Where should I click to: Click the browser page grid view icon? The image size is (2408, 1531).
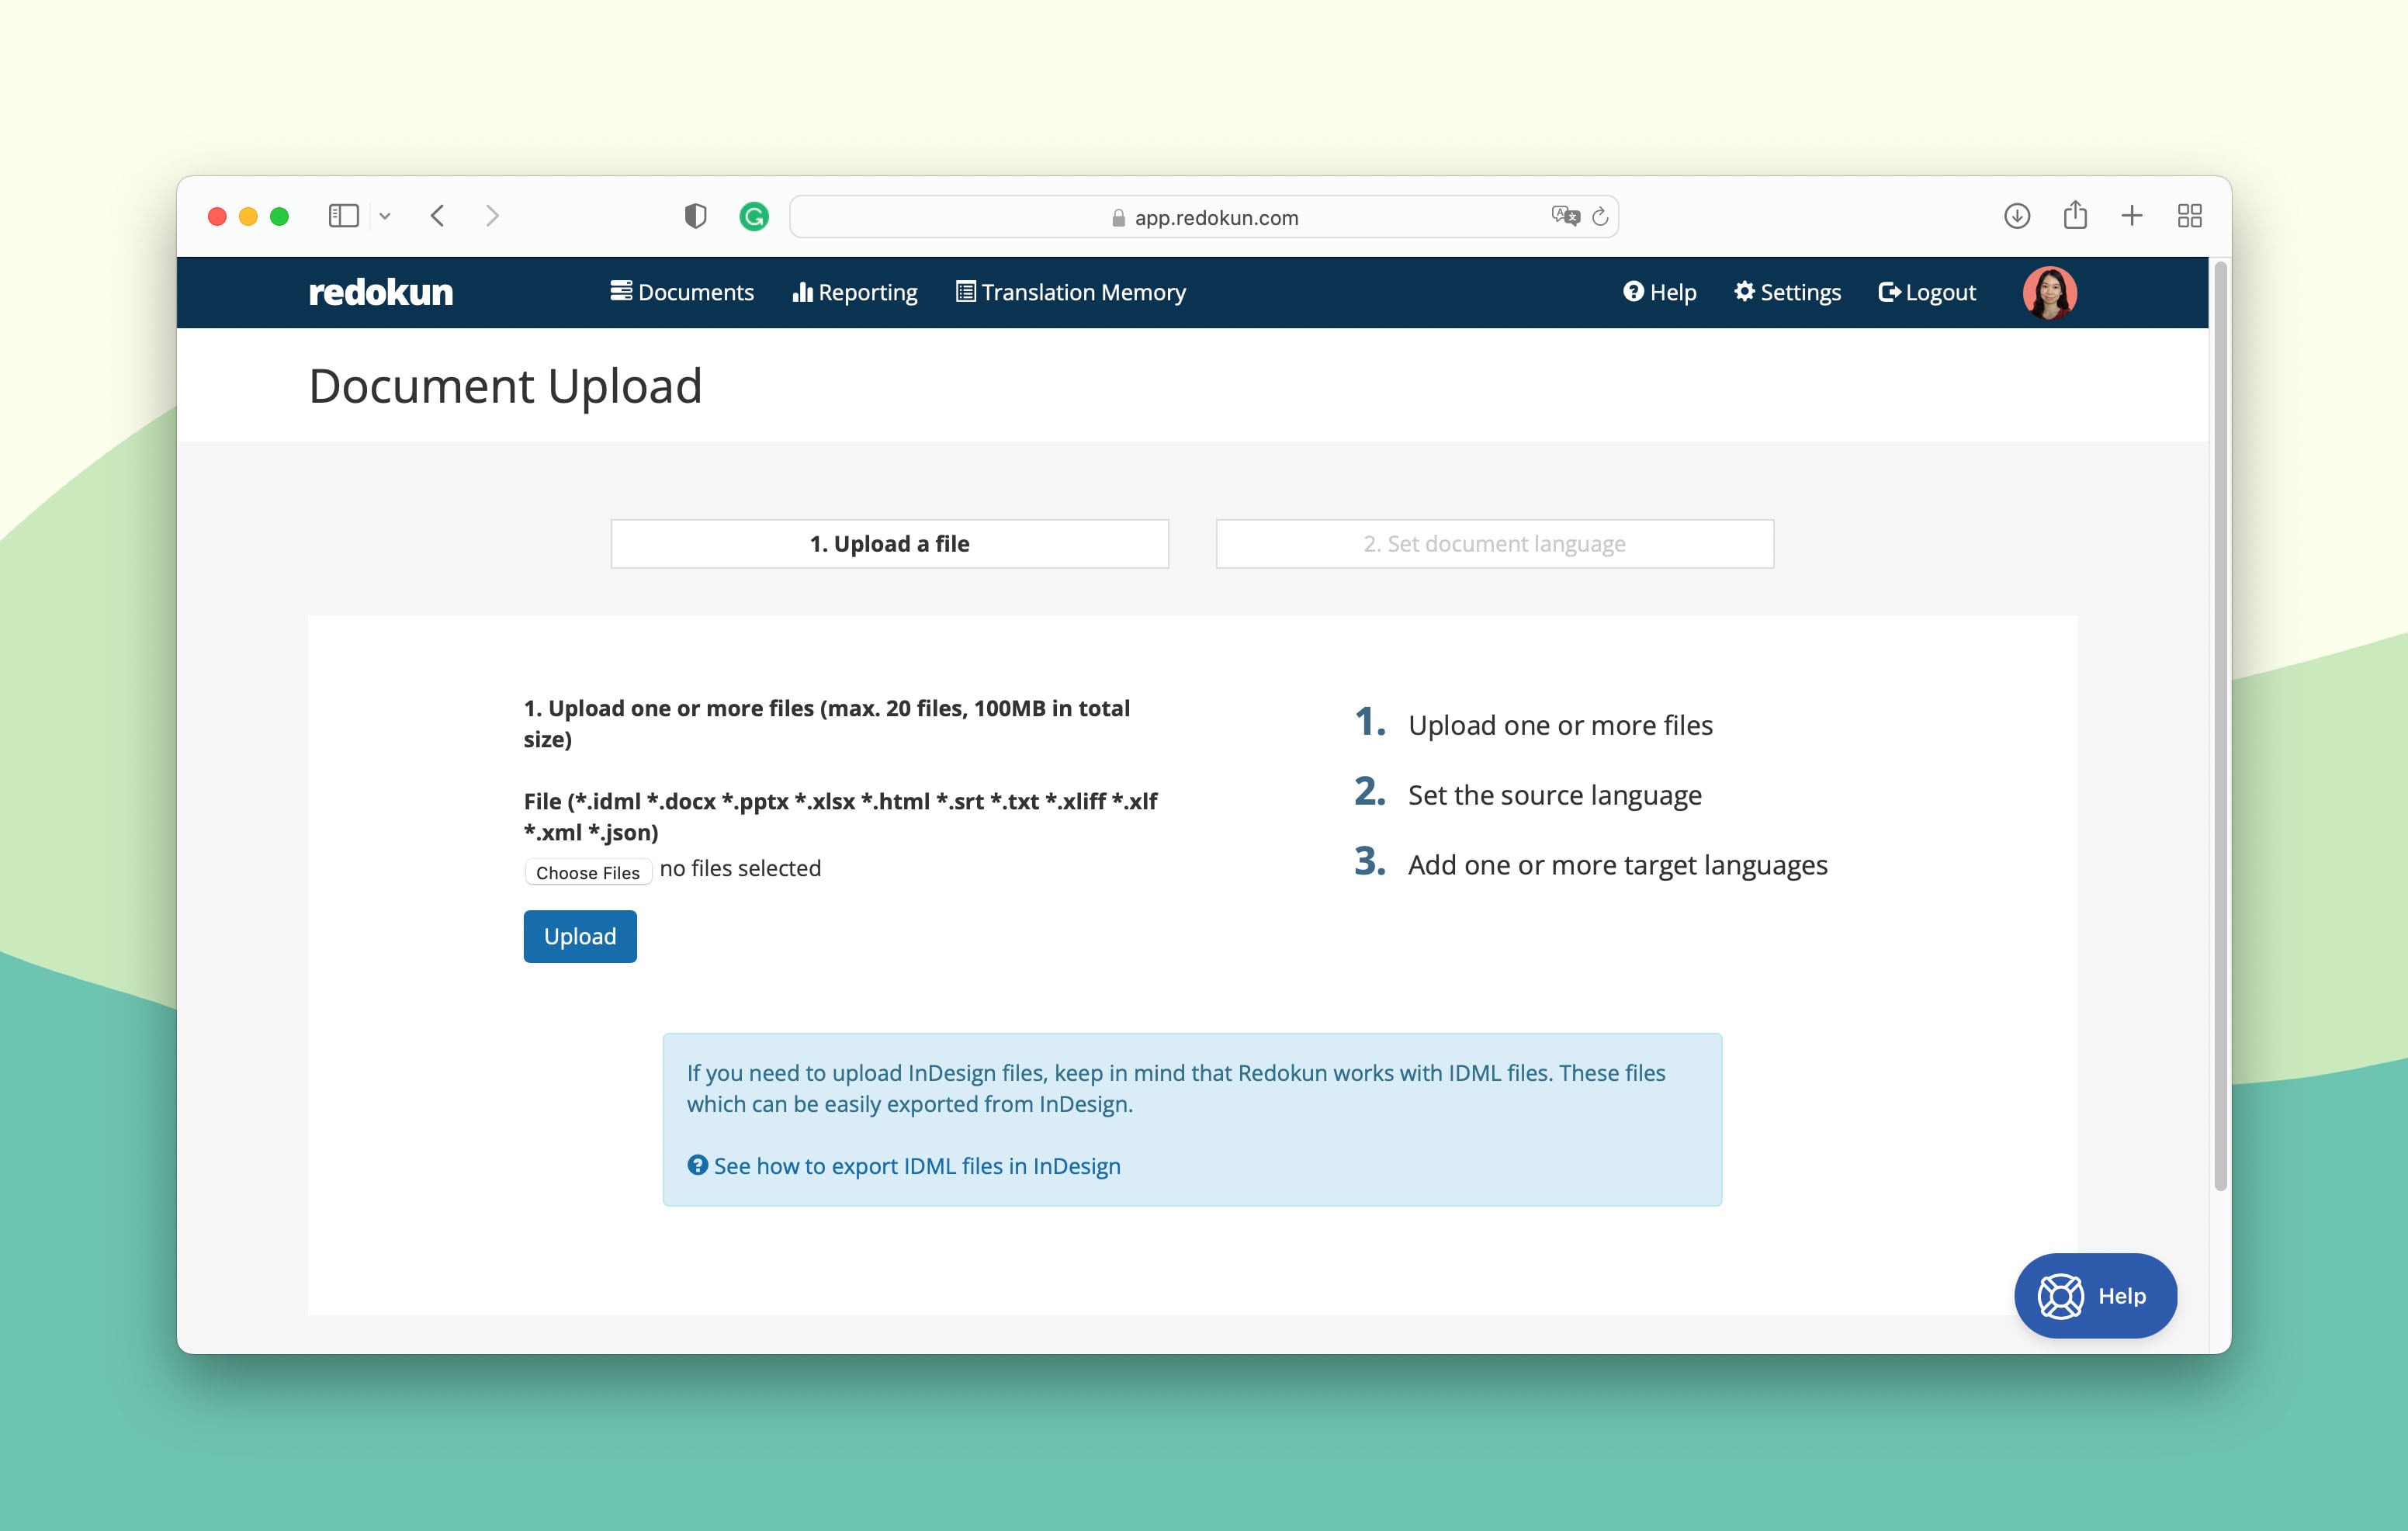coord(2194,214)
